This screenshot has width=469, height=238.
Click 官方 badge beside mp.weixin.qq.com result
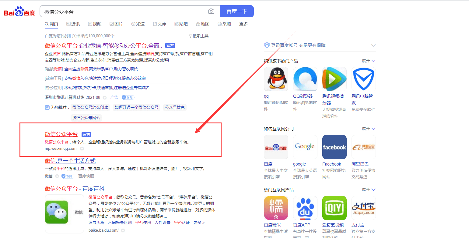tap(86, 134)
